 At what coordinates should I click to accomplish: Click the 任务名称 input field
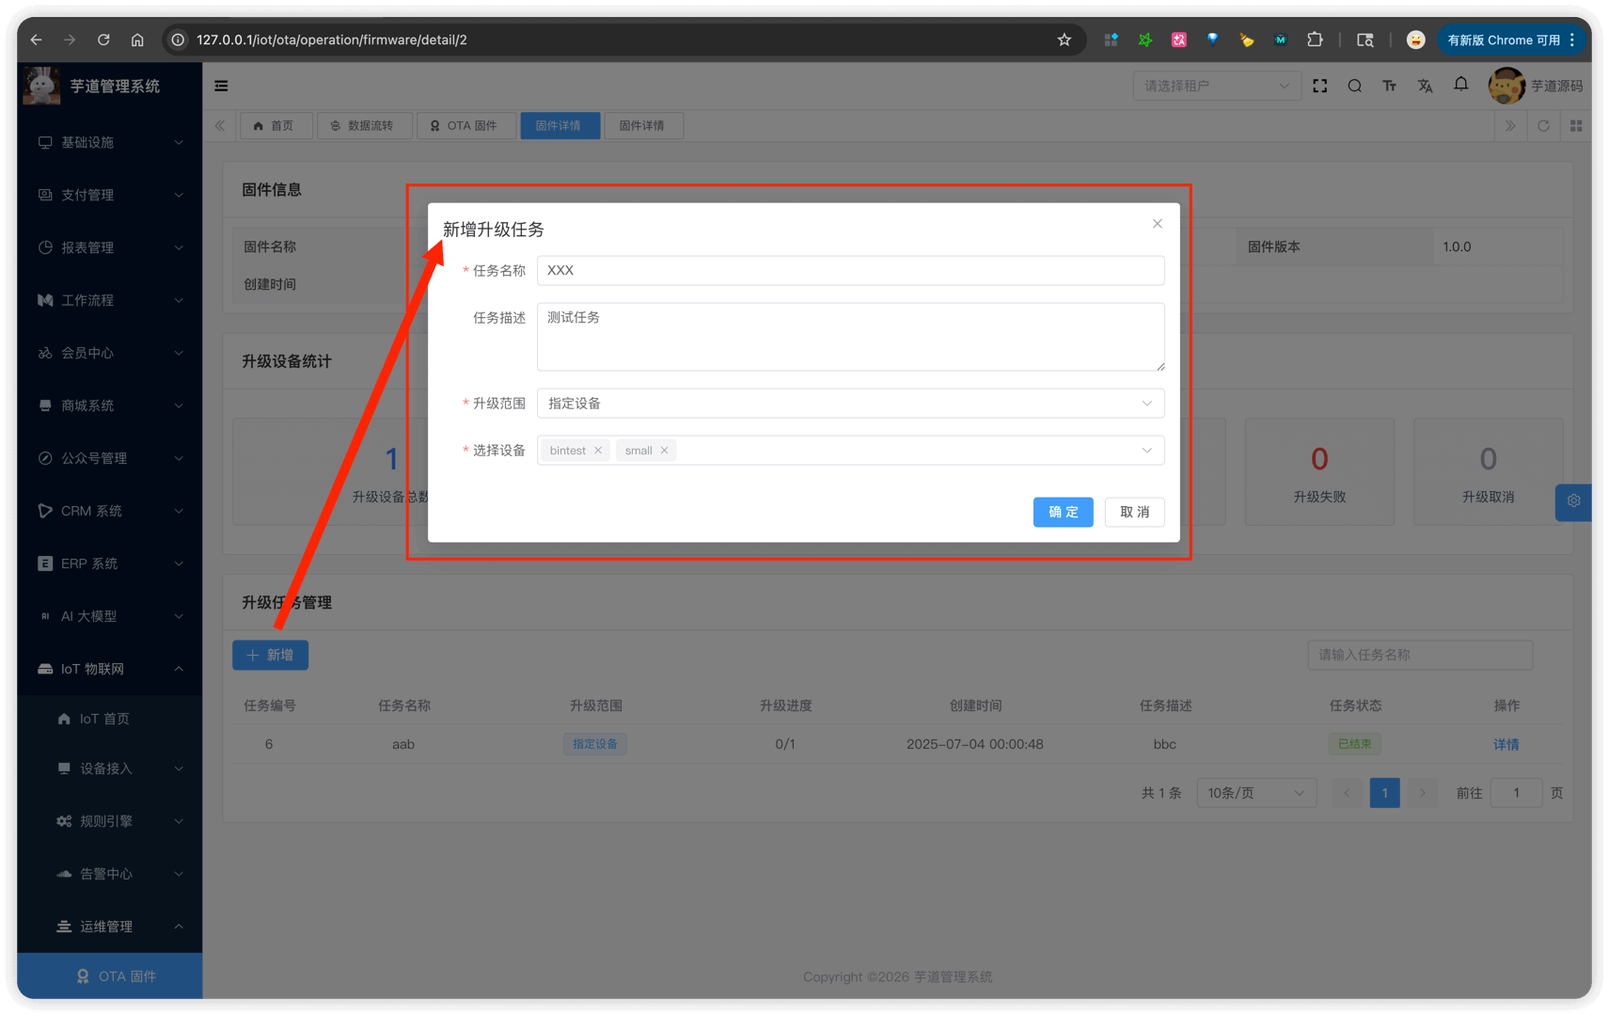click(x=850, y=270)
